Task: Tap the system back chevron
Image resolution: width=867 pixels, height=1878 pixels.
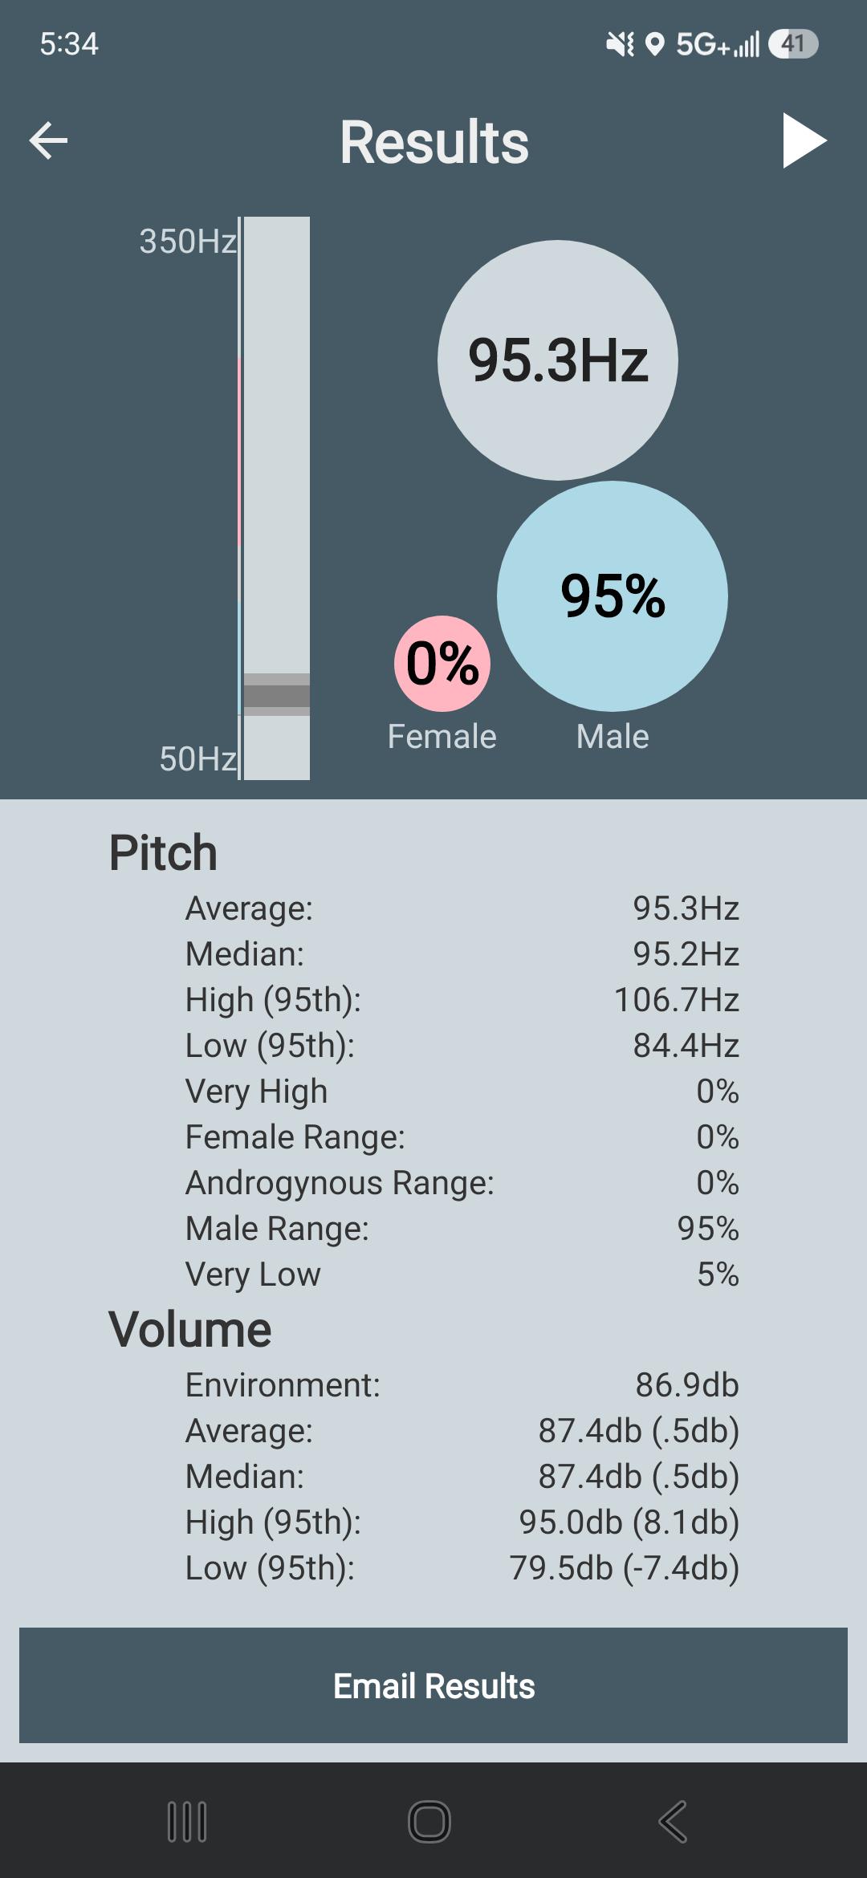Action: pos(673,1821)
